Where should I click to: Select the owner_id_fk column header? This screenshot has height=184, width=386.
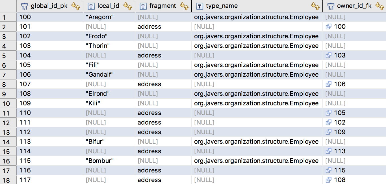(x=354, y=6)
